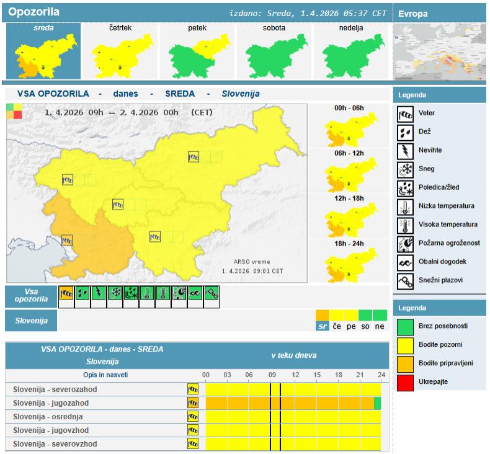Select the low temperature filter icon

147,293
